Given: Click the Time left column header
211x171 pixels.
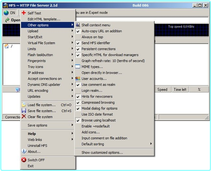Looking at the screenshot, I should (180, 90).
